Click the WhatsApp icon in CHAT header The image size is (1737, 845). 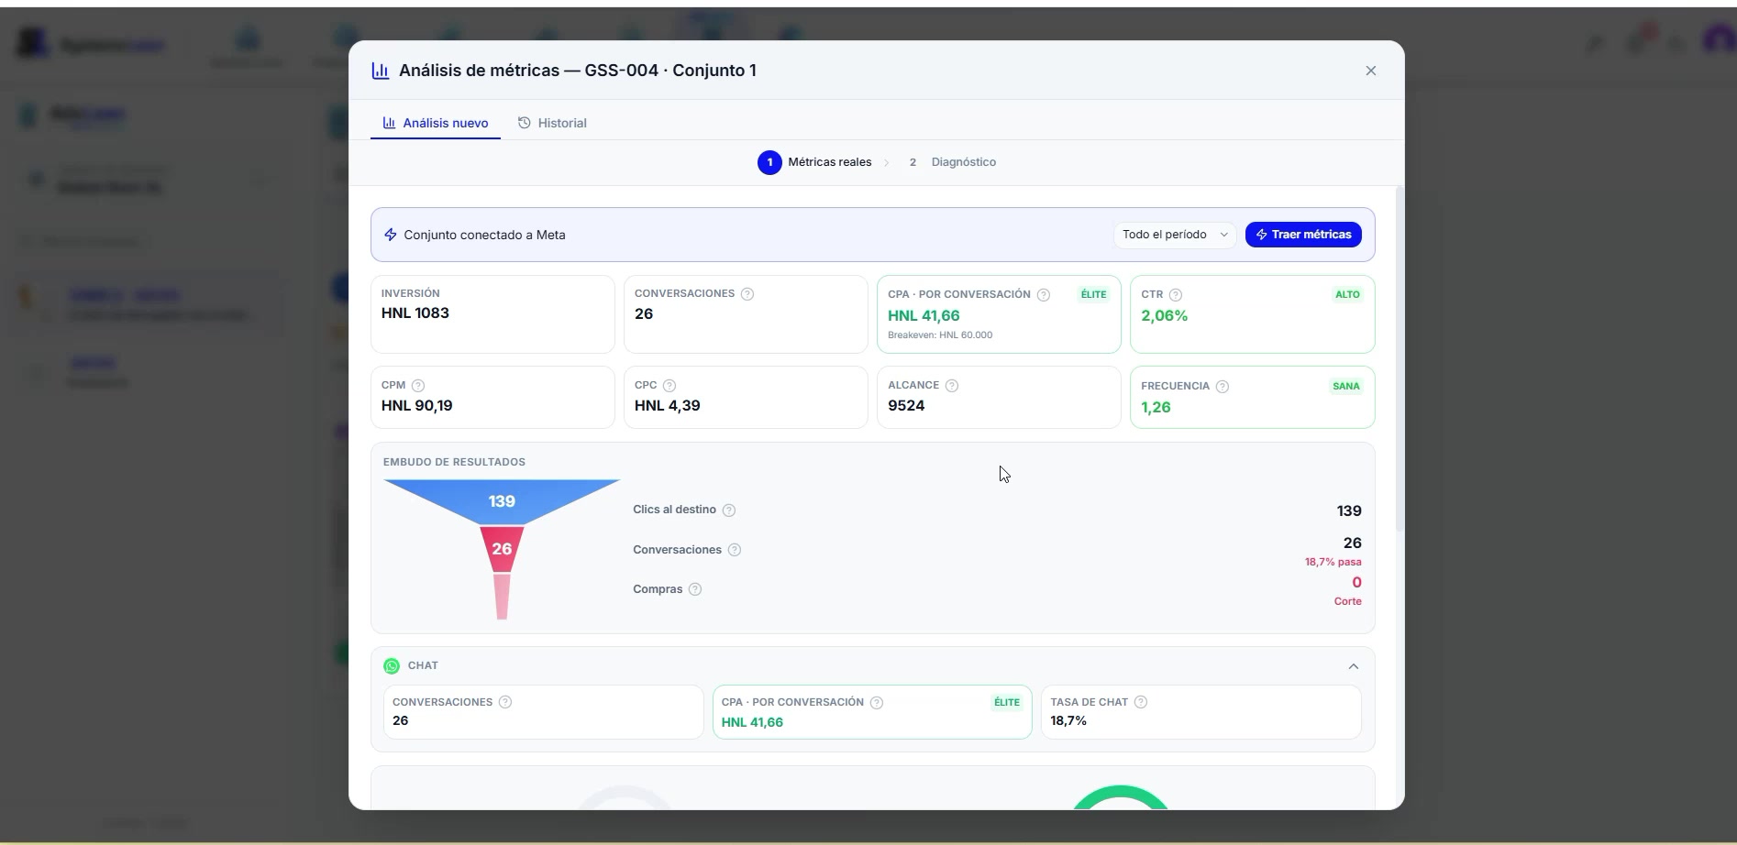click(392, 666)
